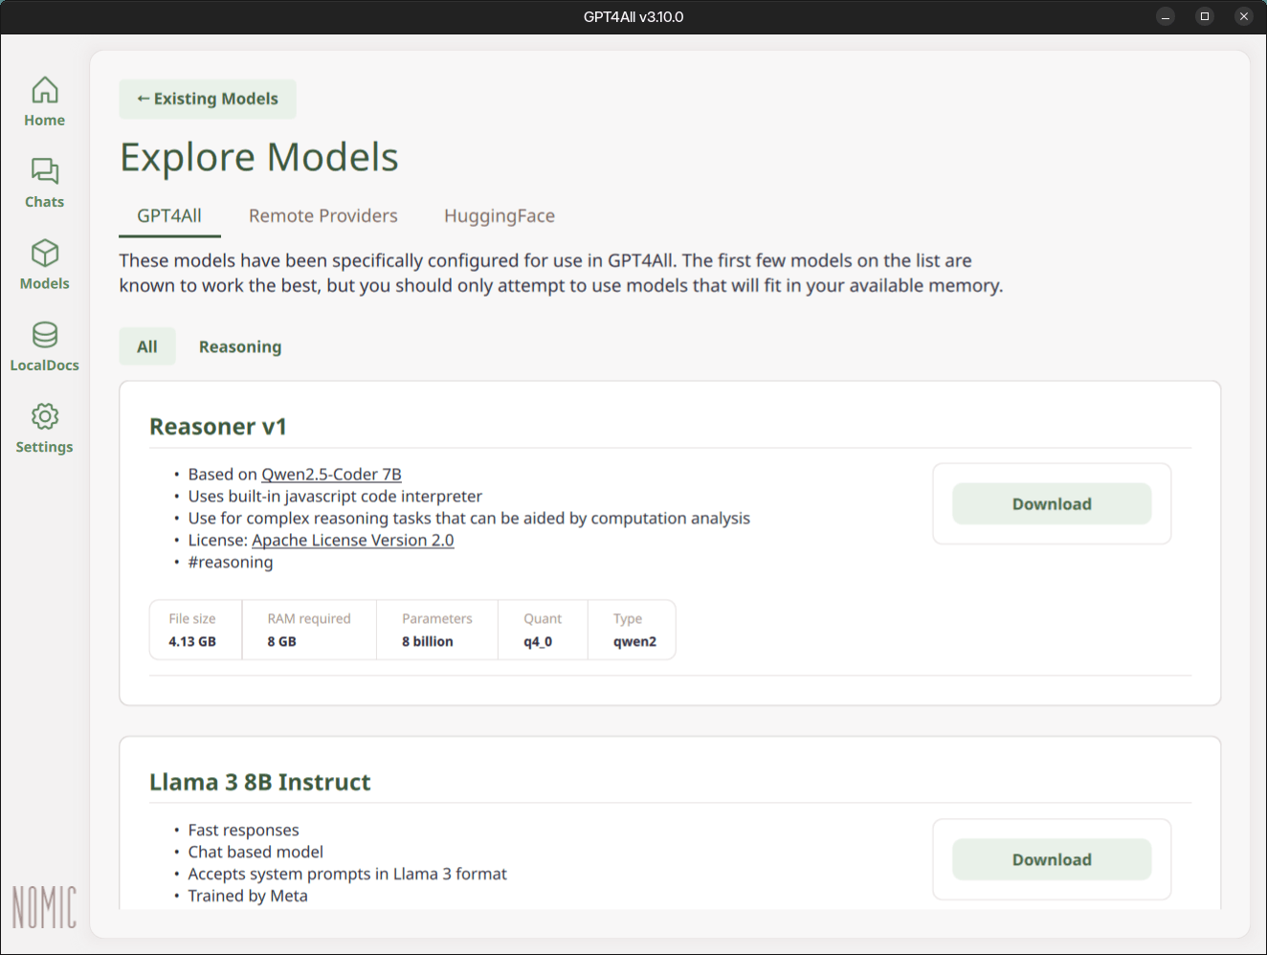Filter models by Reasoning

pyautogui.click(x=240, y=346)
